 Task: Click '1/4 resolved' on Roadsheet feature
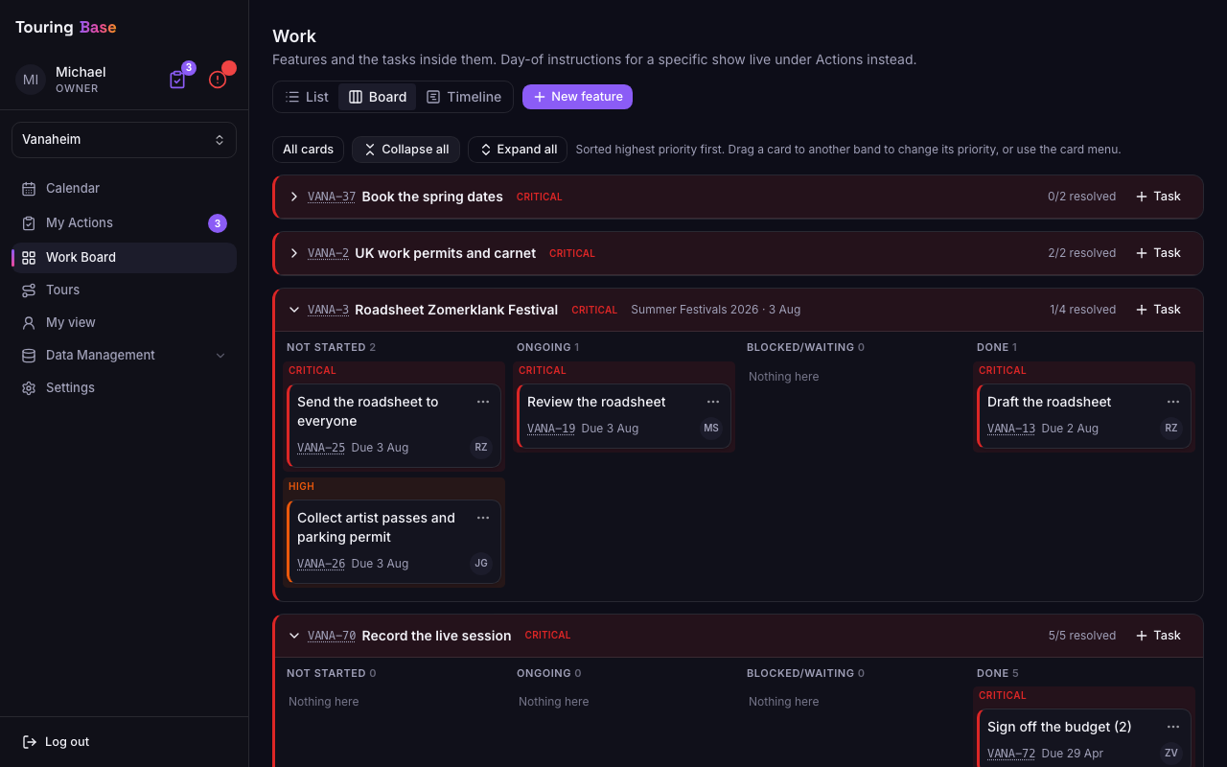coord(1083,310)
